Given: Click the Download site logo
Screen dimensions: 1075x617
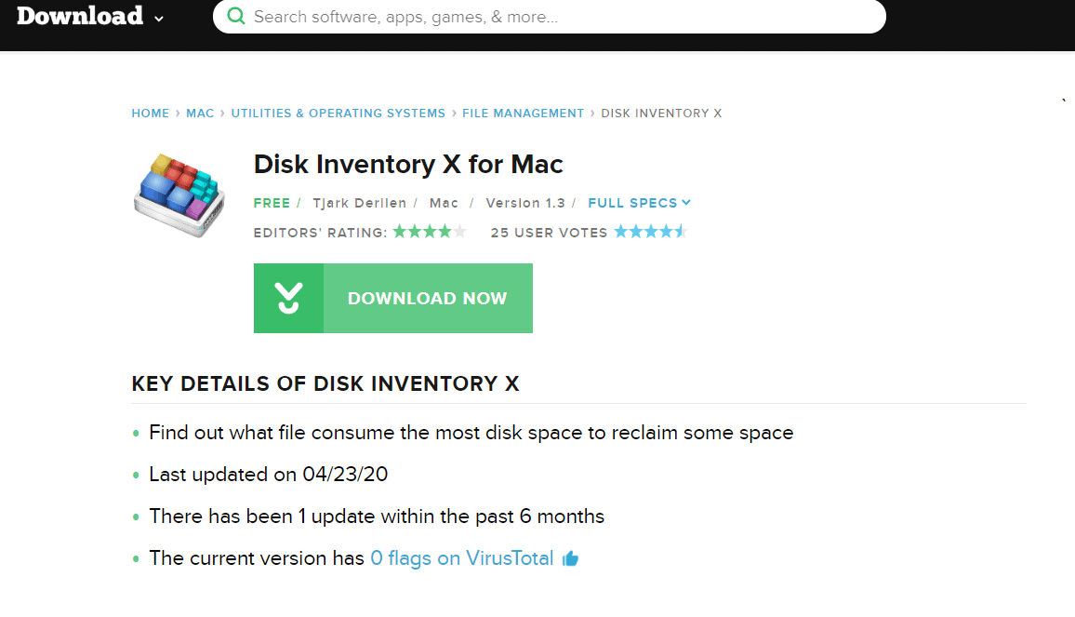Looking at the screenshot, I should click(80, 16).
